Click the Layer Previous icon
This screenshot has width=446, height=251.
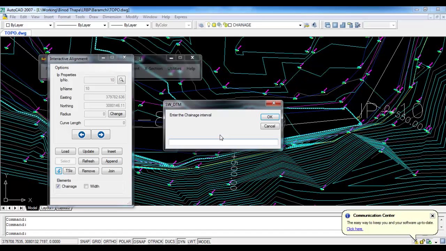(314, 25)
